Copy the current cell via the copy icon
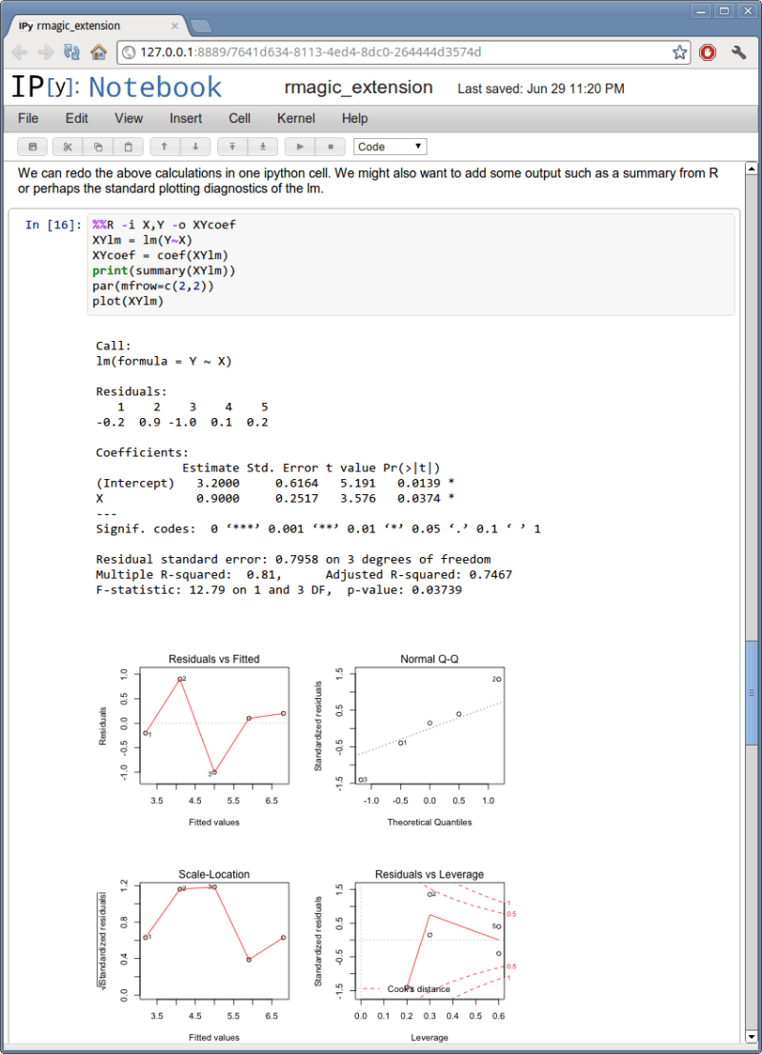This screenshot has height=1054, width=762. tap(98, 146)
